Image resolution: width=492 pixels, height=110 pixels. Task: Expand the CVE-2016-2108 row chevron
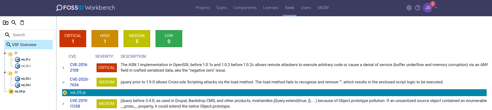63,68
